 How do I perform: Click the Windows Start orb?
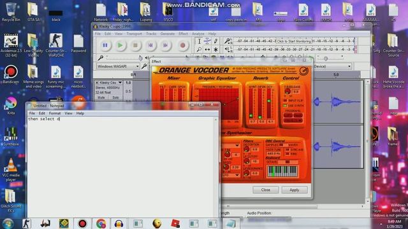point(8,223)
